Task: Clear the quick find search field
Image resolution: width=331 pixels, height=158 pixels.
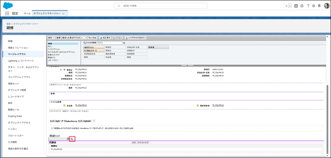Action: (x=124, y=43)
